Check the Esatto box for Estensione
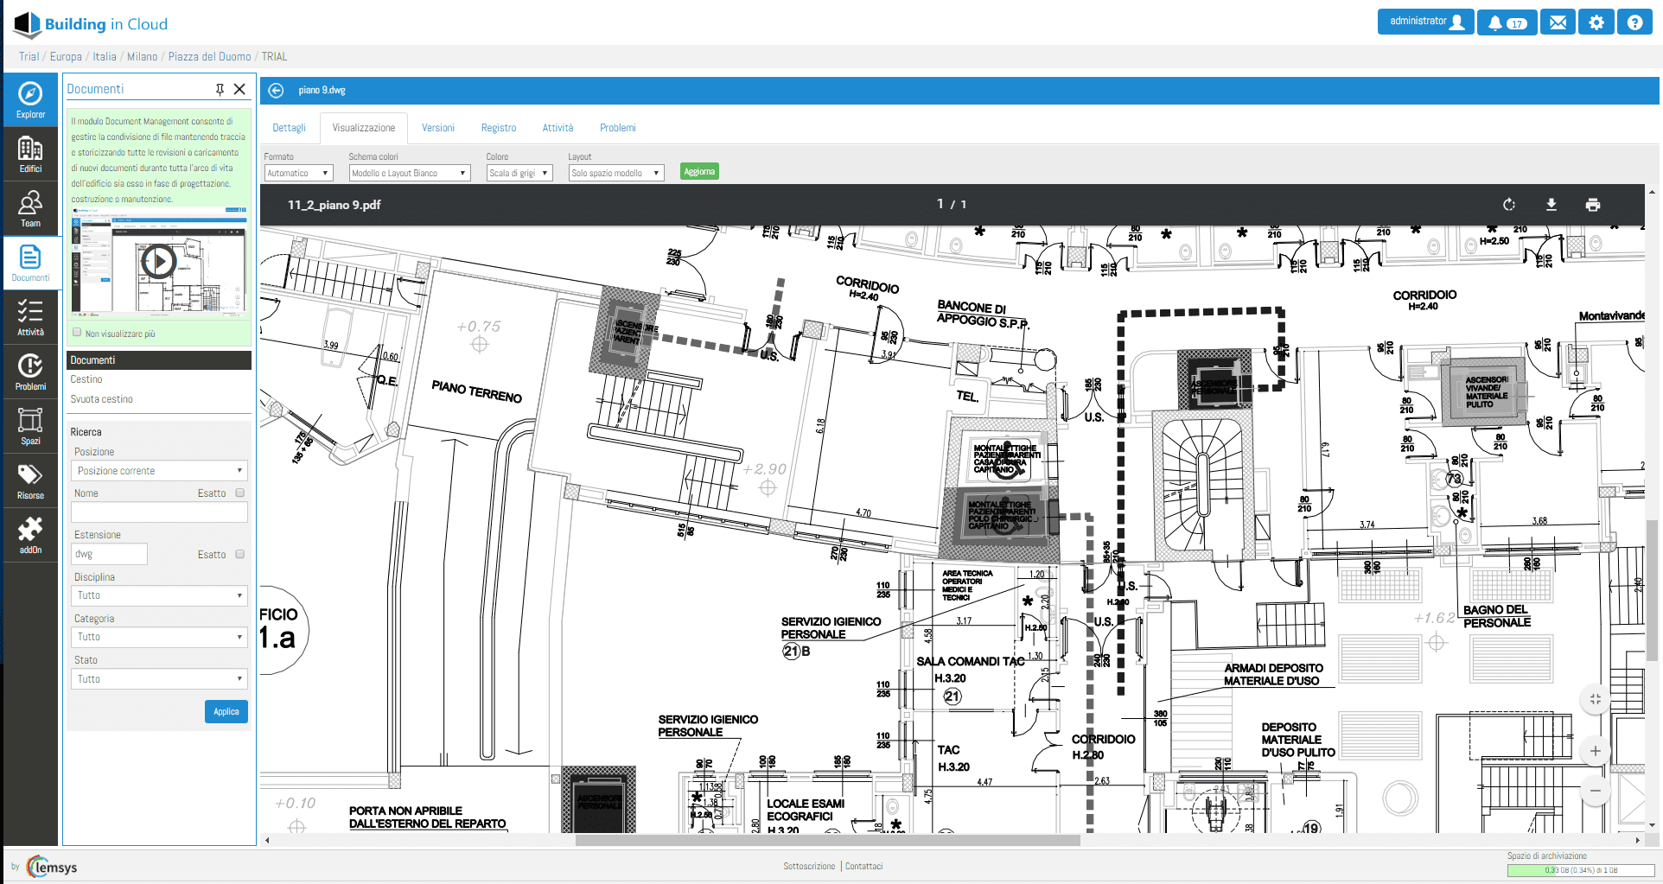This screenshot has width=1663, height=884. tap(240, 554)
